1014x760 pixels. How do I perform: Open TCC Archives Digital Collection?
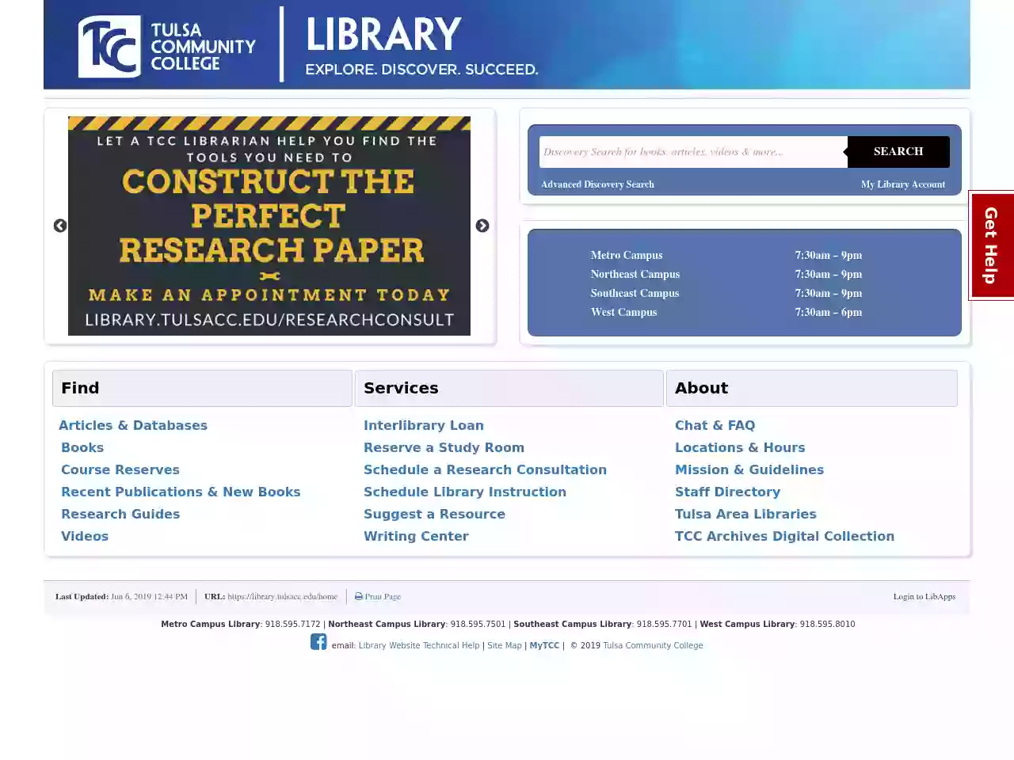784,536
